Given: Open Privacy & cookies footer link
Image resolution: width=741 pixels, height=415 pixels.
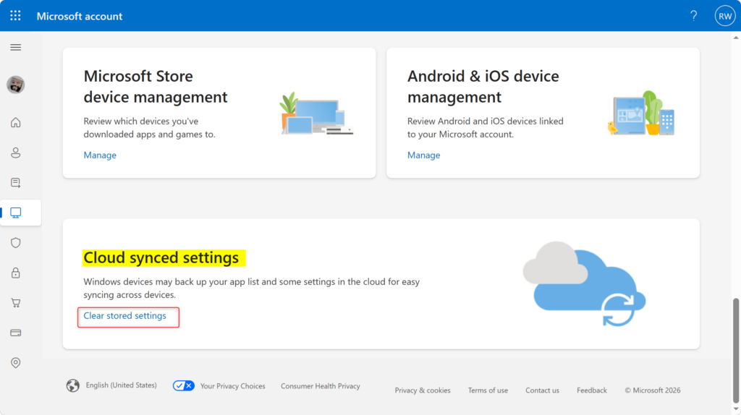Looking at the screenshot, I should [423, 390].
